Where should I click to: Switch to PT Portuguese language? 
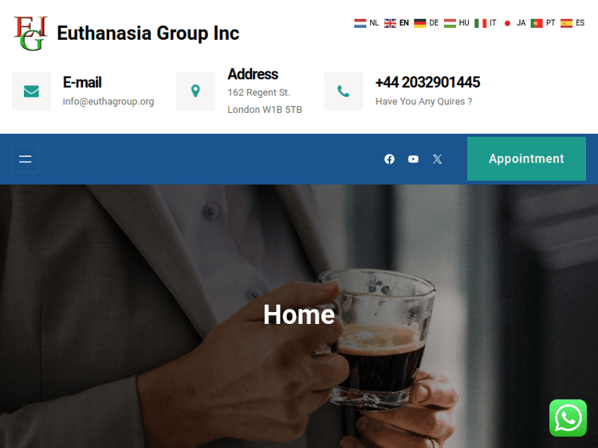543,23
